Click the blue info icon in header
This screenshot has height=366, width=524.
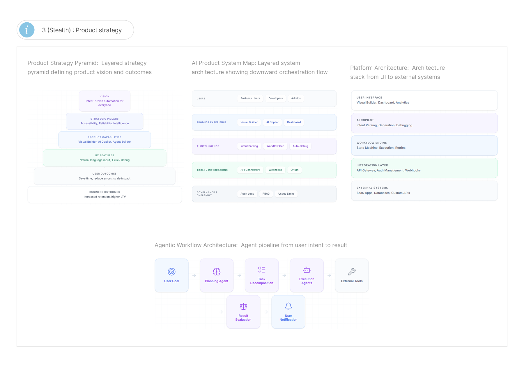click(27, 30)
